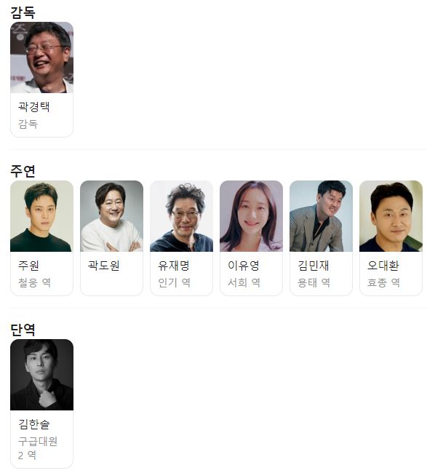Click the 단역 section heading
Screen dimensions: 427x473
click(x=23, y=330)
